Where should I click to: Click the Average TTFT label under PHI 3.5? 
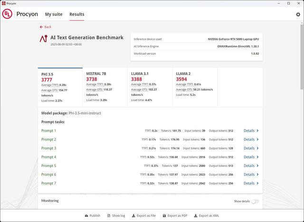click(x=50, y=85)
